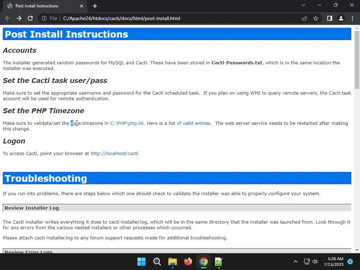Minimize the Chrome window
Viewport: 360px width, 270px height.
click(x=319, y=5)
